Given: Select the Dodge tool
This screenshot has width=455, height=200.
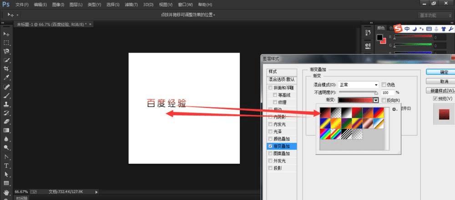Looking at the screenshot, I should [6, 147].
